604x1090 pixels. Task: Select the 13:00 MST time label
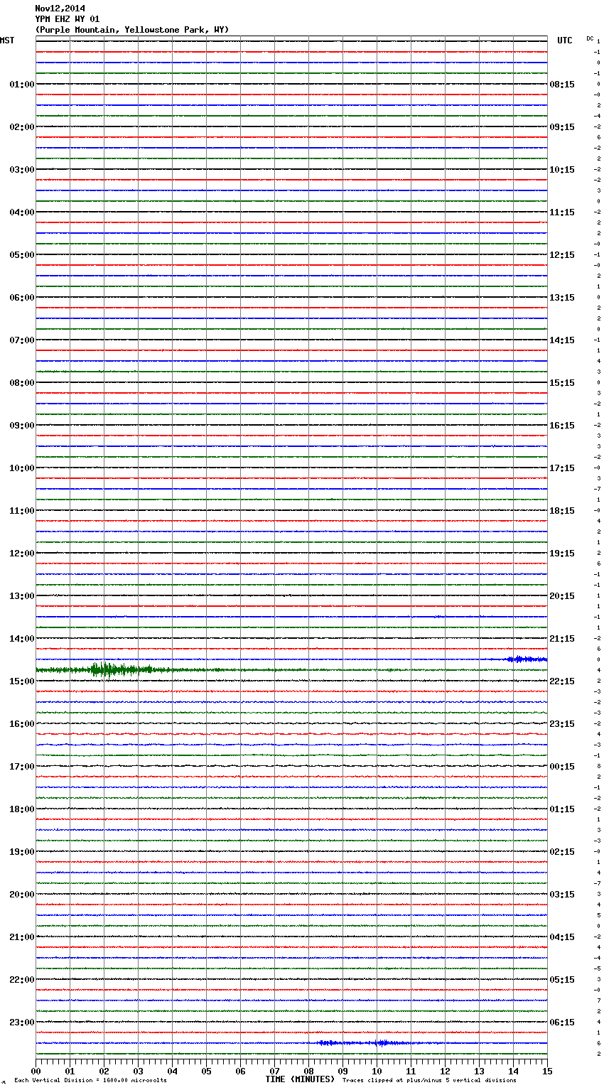coord(22,596)
